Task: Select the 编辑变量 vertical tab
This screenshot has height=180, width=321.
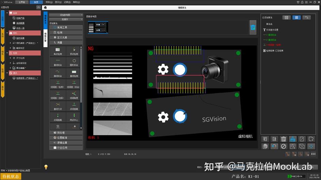Action: click(45, 38)
